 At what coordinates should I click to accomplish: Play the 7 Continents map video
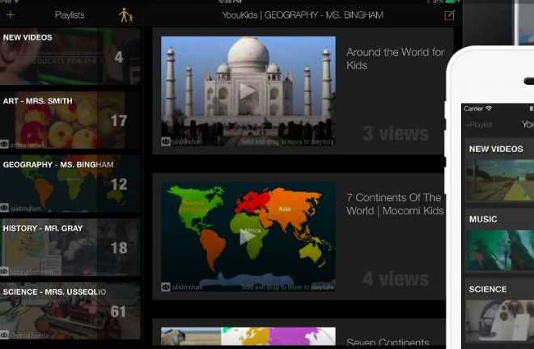click(248, 237)
